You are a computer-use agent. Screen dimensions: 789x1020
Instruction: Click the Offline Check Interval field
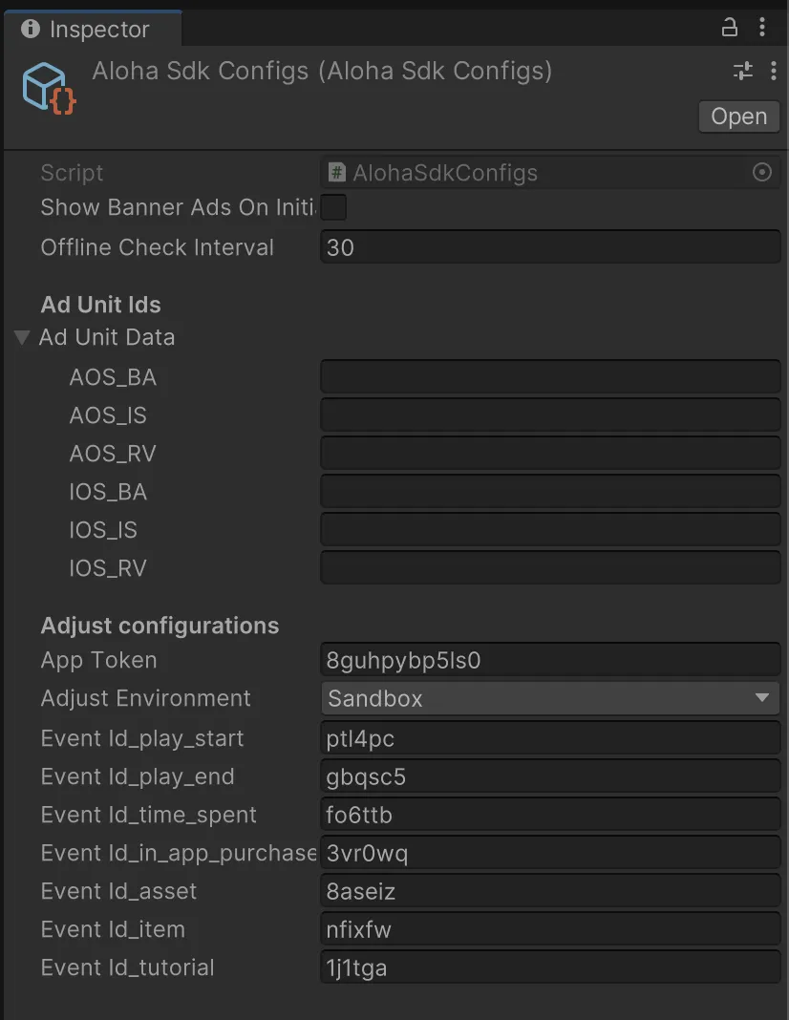coord(550,247)
